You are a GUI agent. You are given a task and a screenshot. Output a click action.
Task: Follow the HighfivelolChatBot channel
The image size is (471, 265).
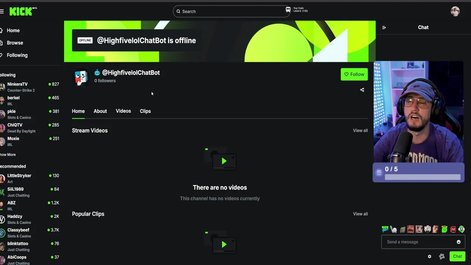[x=354, y=74]
